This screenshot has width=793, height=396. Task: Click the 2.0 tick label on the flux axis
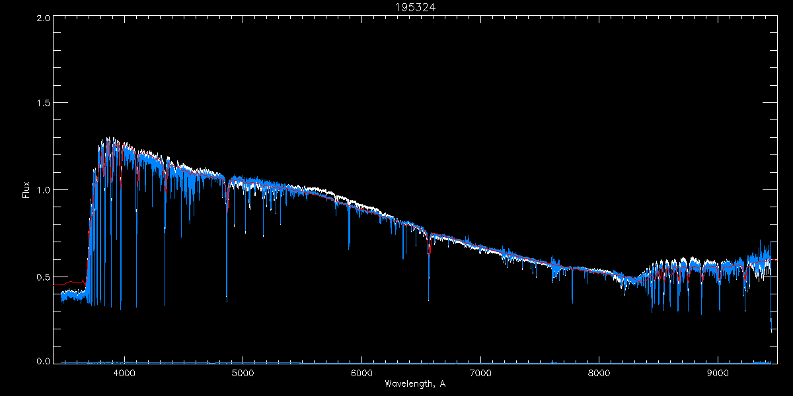pos(44,18)
